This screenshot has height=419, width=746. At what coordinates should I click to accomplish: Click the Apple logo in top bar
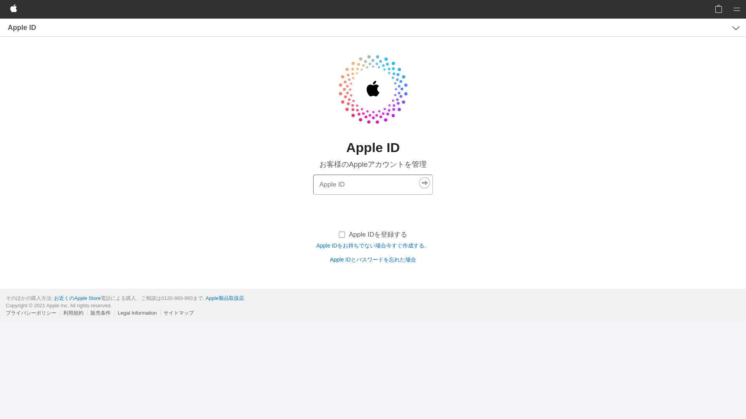pyautogui.click(x=14, y=9)
